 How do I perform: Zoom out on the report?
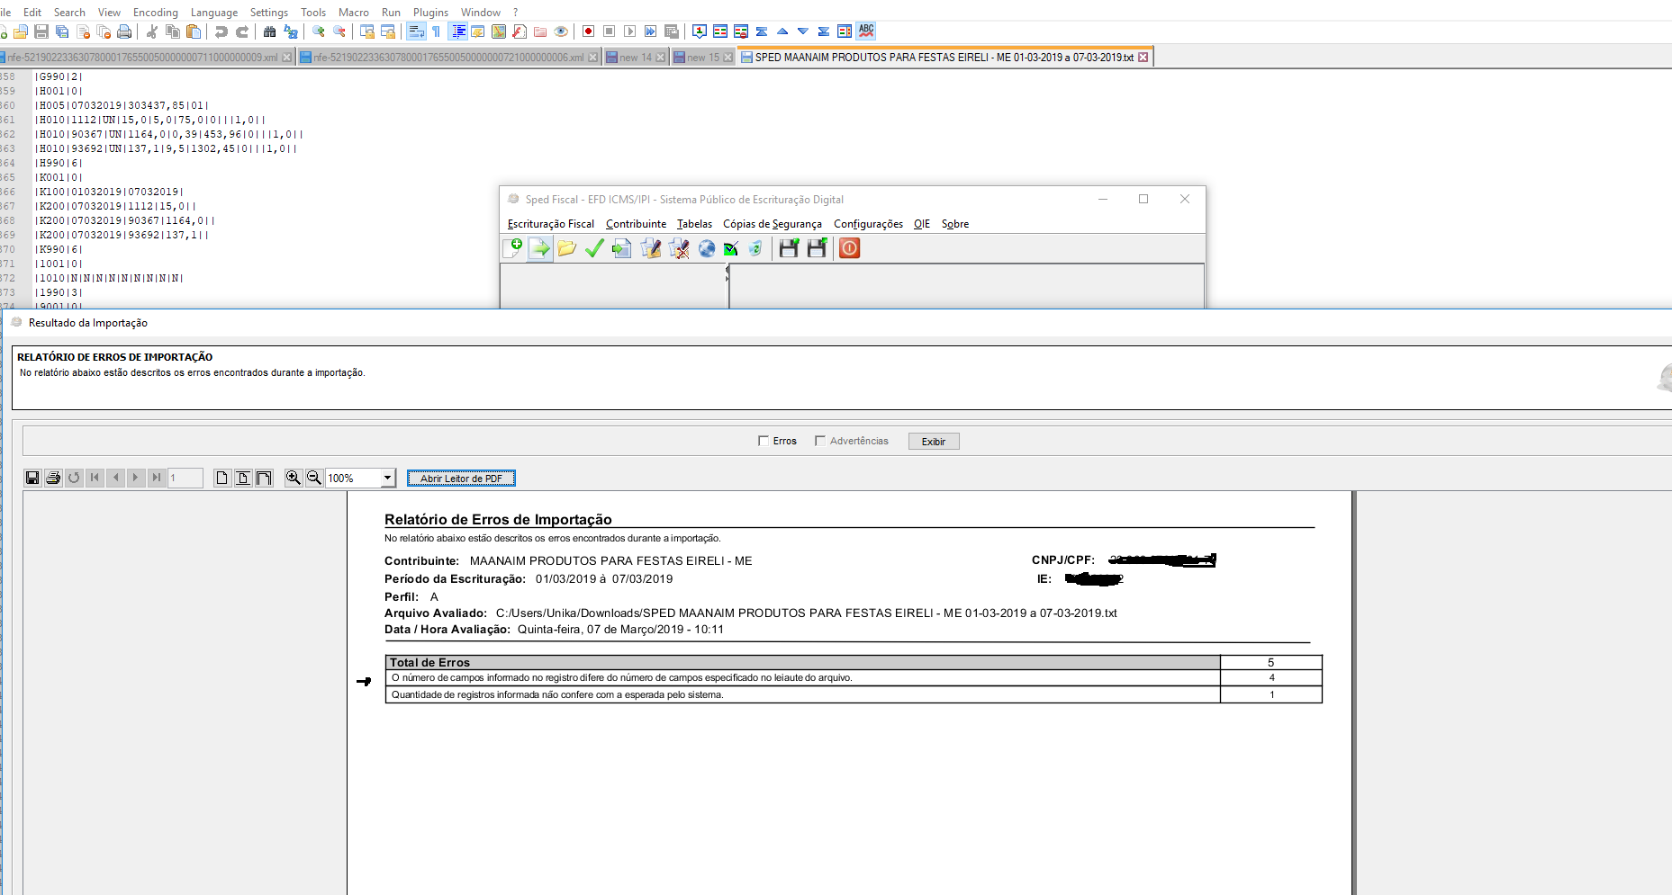pyautogui.click(x=314, y=478)
